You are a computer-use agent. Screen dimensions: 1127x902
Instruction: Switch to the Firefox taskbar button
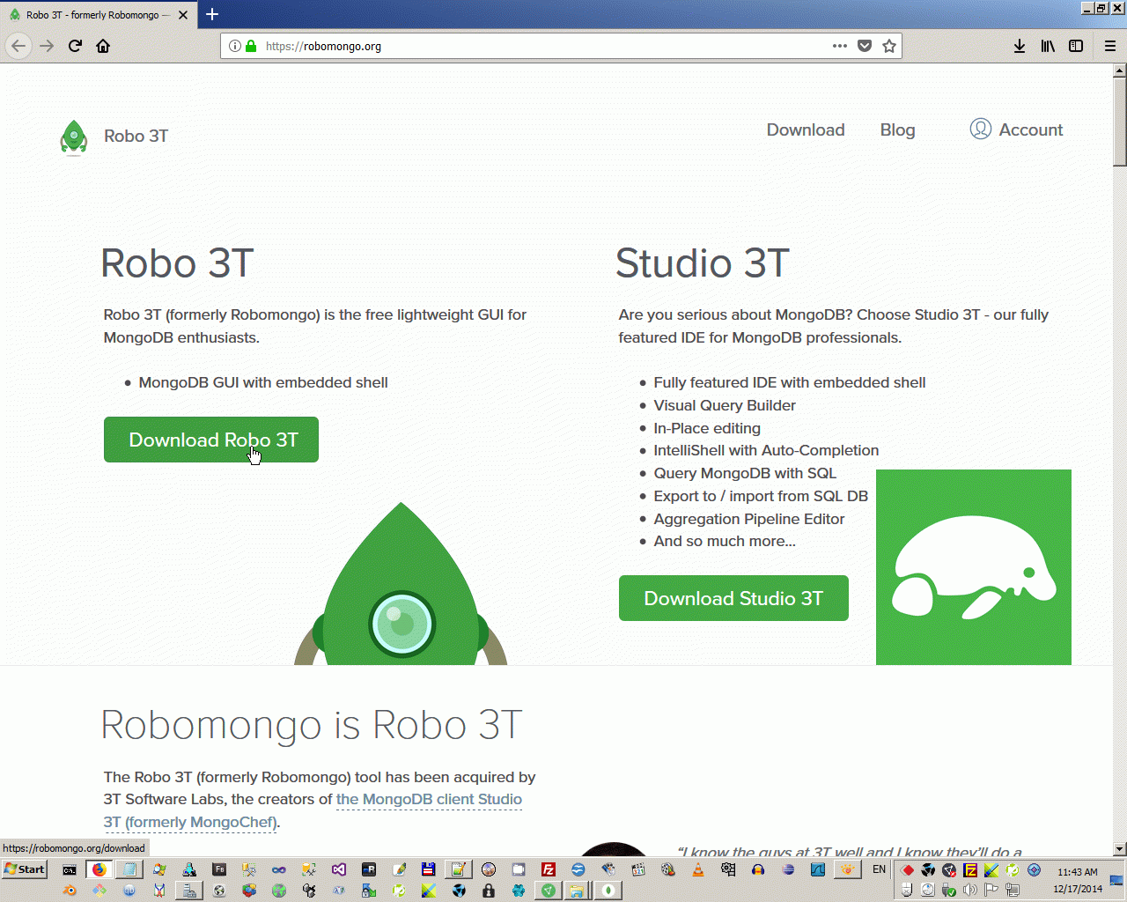point(99,869)
